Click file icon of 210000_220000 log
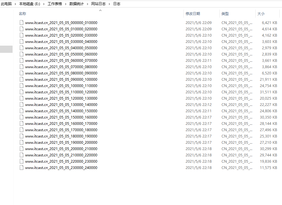This screenshot has height=205, width=282. 22,155
